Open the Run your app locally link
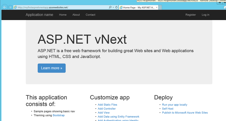The height and width of the screenshot is (121, 226). coord(175,105)
